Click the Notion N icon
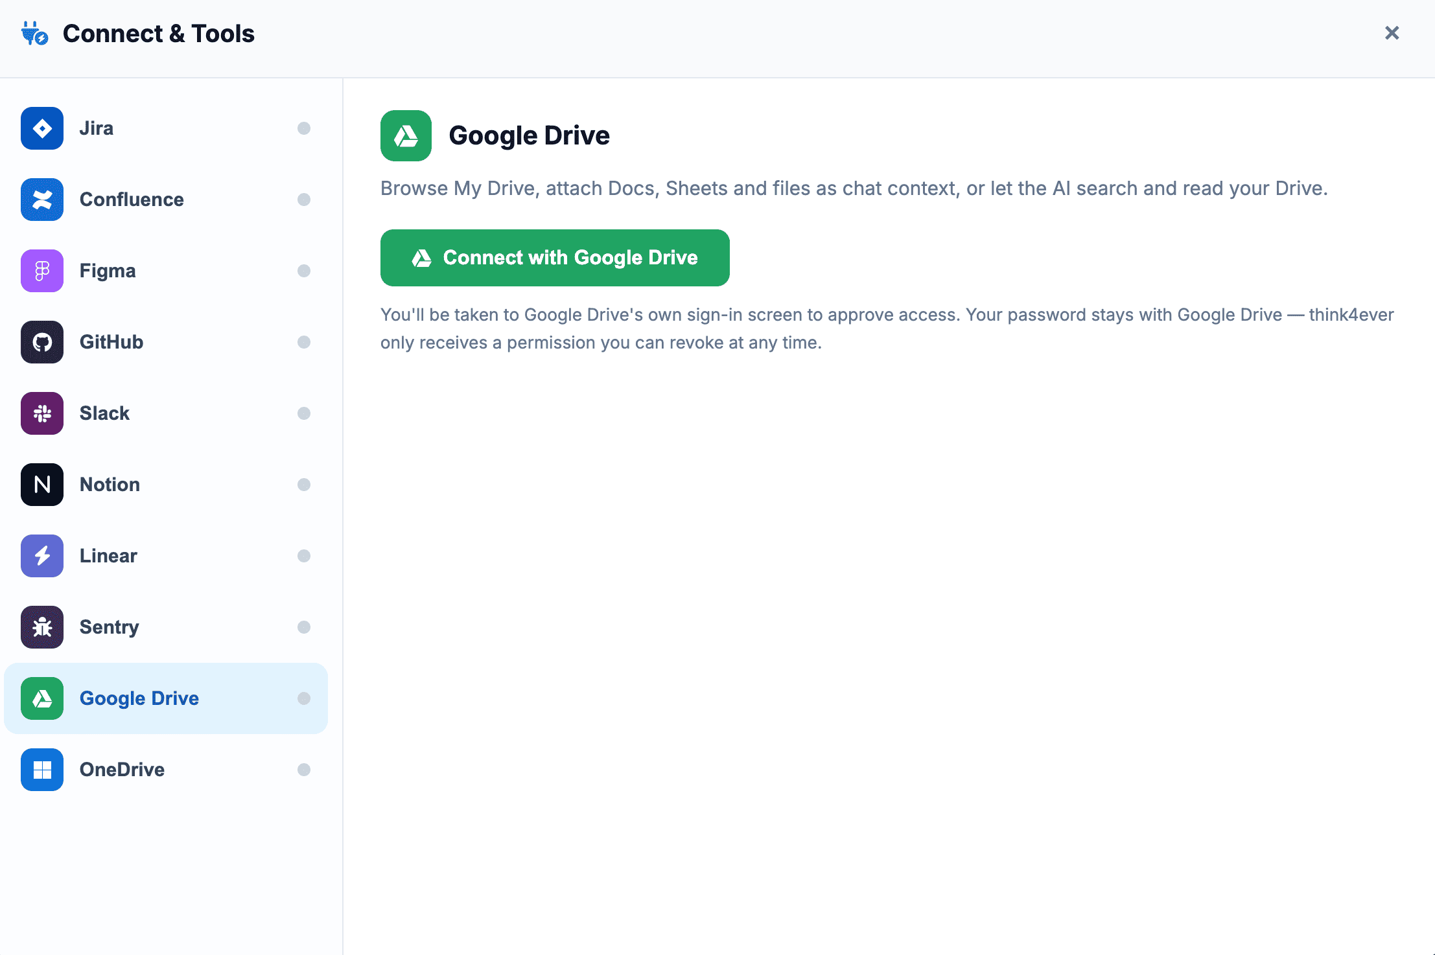Screen dimensions: 1435x955 point(42,485)
